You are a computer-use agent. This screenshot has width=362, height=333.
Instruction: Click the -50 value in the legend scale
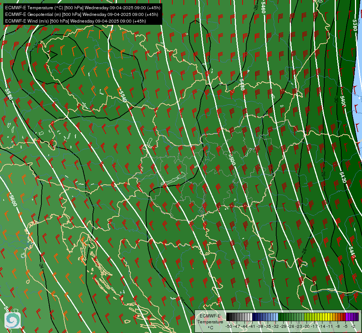[x=229, y=326]
